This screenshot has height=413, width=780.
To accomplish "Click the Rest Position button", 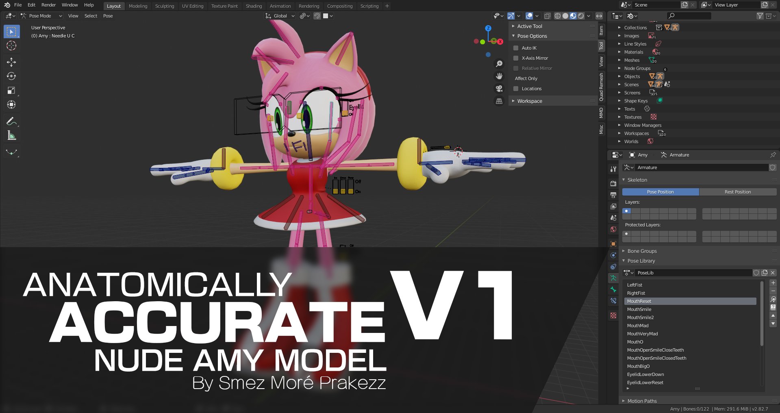I will click(738, 192).
